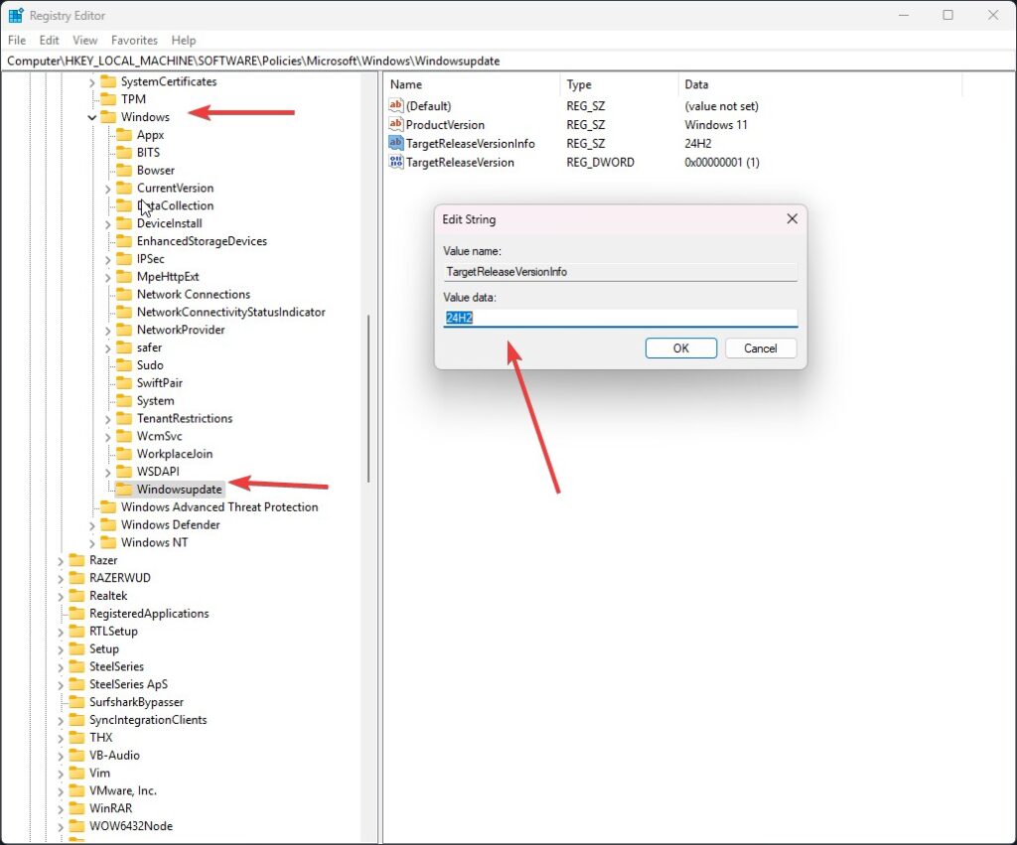This screenshot has height=845, width=1017.
Task: Click the Windows Advanced Threat Protection folder icon
Action: click(108, 506)
